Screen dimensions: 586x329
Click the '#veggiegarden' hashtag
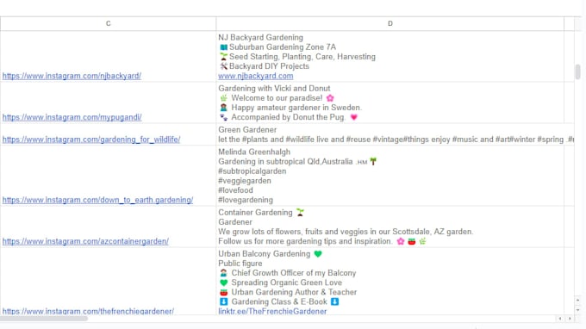coord(245,181)
